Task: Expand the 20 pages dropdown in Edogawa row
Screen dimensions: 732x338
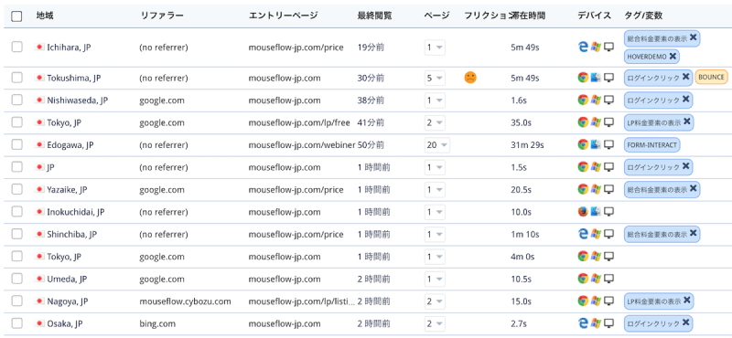Action: [437, 145]
